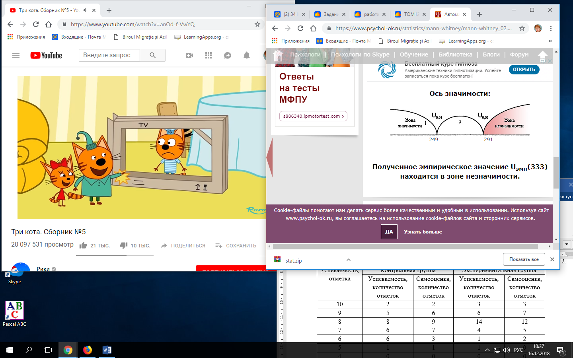Focus the YouTube search input field
The width and height of the screenshot is (573, 358).
(x=109, y=55)
